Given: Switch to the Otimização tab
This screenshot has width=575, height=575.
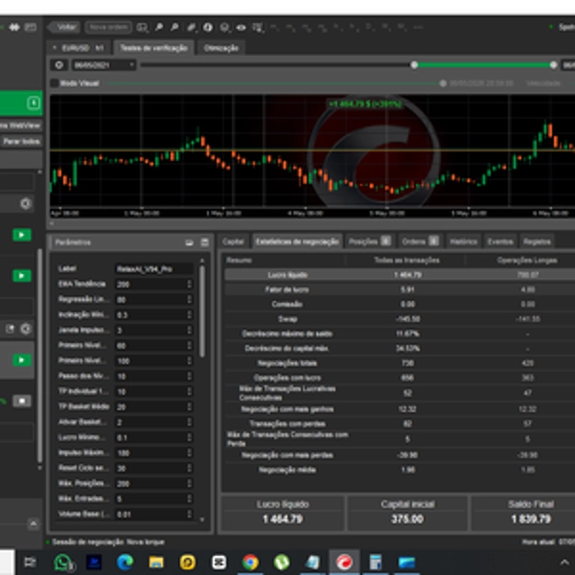Looking at the screenshot, I should coord(221,48).
